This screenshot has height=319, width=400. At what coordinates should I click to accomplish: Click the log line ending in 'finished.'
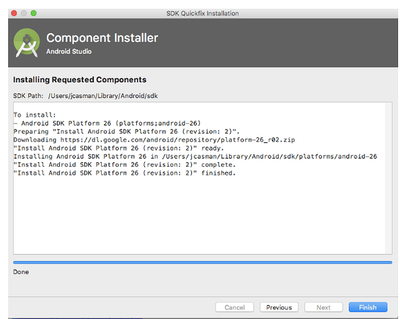[125, 173]
